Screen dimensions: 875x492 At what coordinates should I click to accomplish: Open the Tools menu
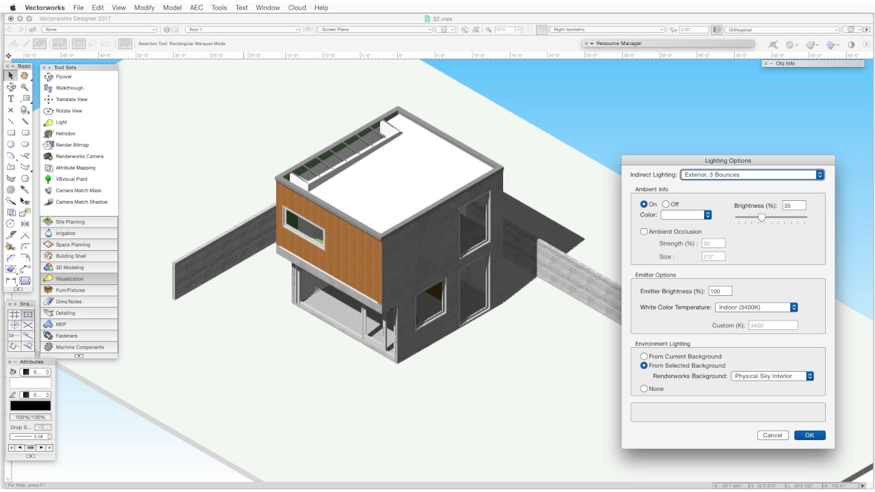click(x=219, y=8)
